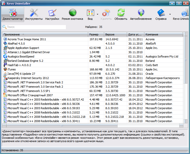The image size is (190, 154).
Task: Expand the Справка dropdown arrow
Action: coord(170,14)
